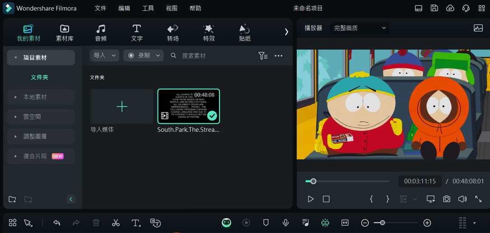Click the delete-folder icon
The image size is (490, 233).
click(x=28, y=199)
